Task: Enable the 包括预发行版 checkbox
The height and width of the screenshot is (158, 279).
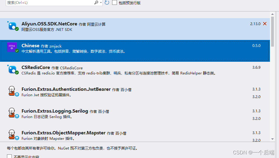Action: click(x=115, y=2)
